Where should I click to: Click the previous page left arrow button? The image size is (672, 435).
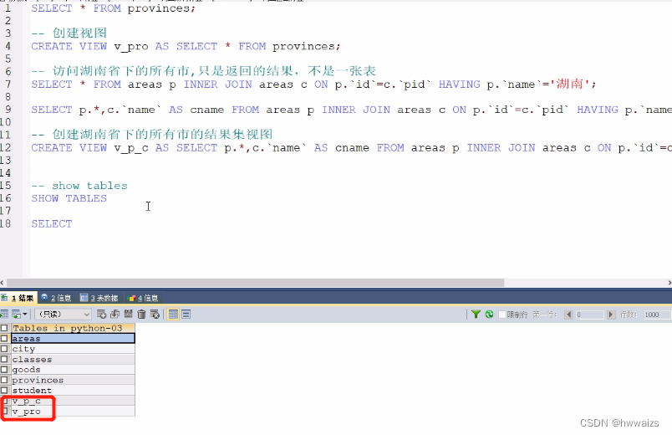click(568, 315)
